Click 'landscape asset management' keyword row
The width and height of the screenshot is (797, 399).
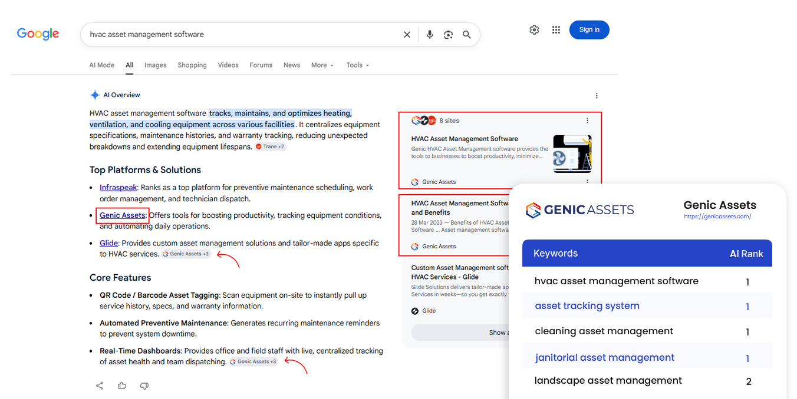point(647,381)
